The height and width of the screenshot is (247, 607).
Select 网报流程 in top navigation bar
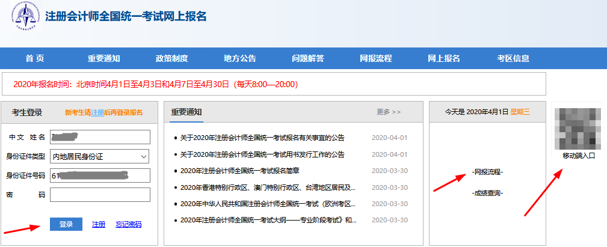(375, 58)
